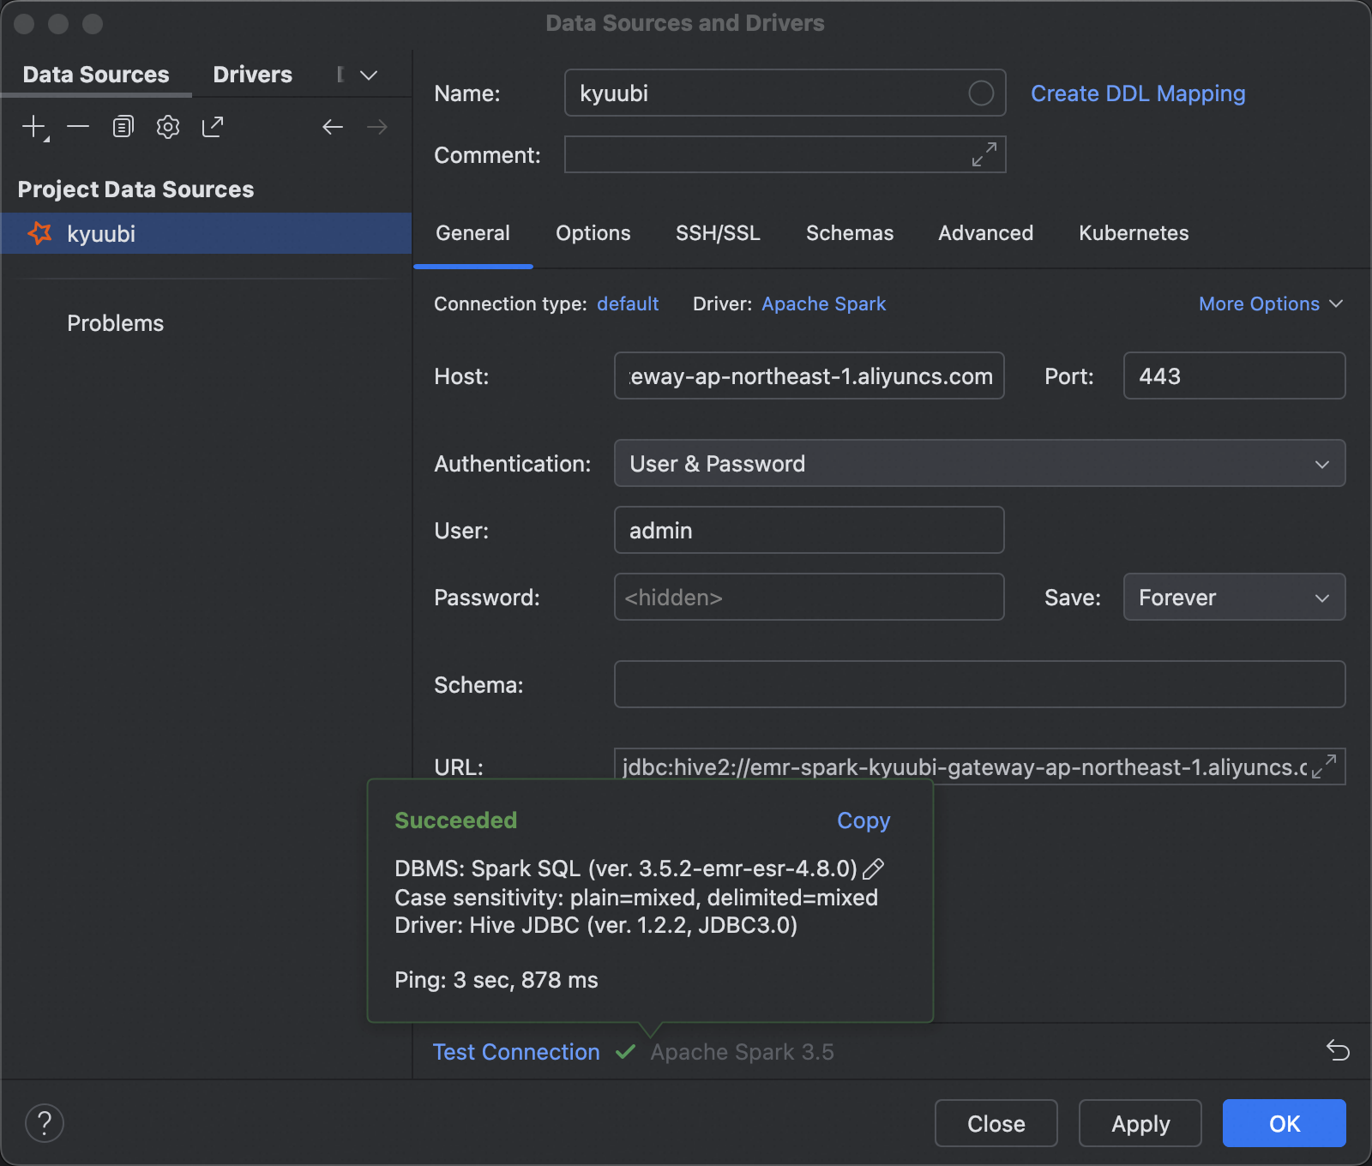Screen dimensions: 1372x1166
Task: Focus the Port input field
Action: click(1235, 376)
